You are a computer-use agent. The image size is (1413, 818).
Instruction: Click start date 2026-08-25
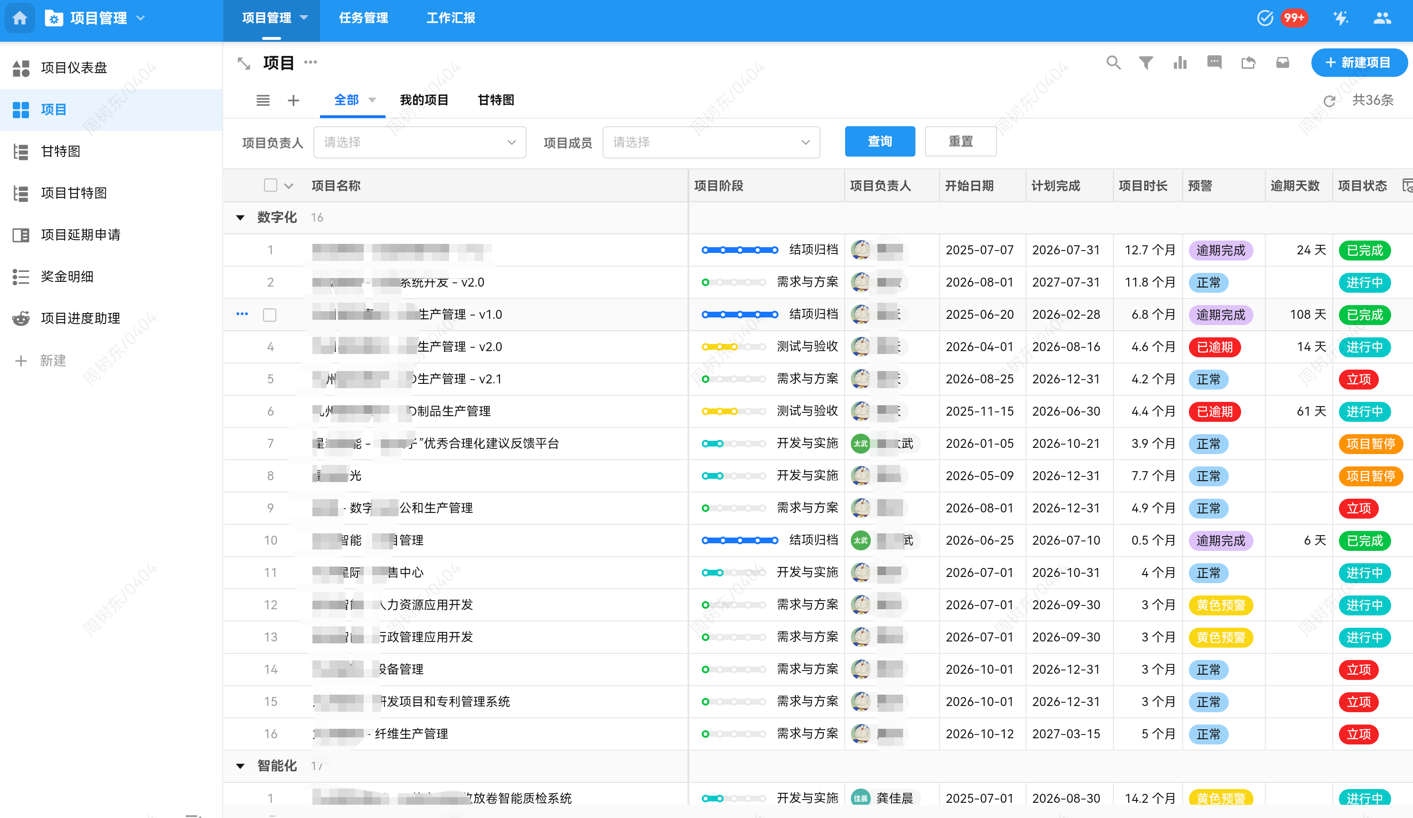(x=980, y=379)
